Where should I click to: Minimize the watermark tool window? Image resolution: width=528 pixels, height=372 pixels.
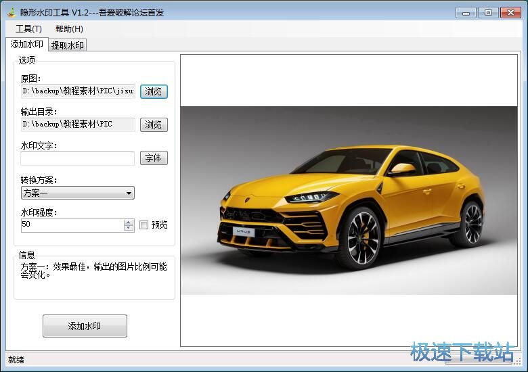(466, 13)
